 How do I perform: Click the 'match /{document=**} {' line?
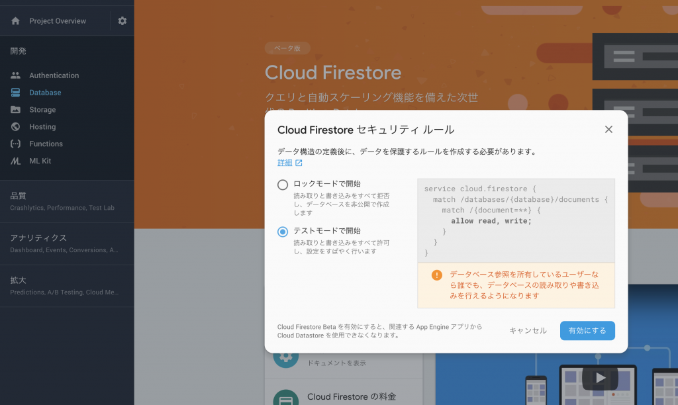pyautogui.click(x=491, y=210)
